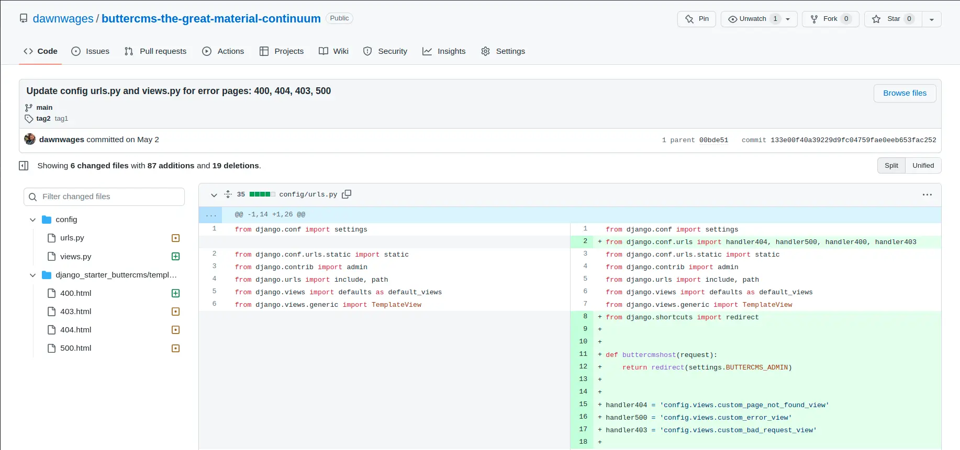Image resolution: width=960 pixels, height=450 pixels.
Task: Open the dawnwages owner link
Action: coord(63,19)
